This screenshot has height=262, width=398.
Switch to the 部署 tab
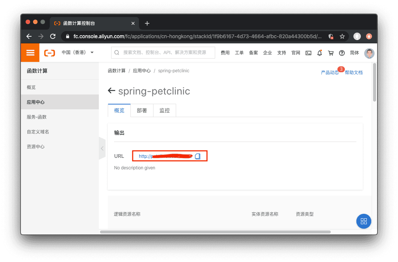point(142,110)
